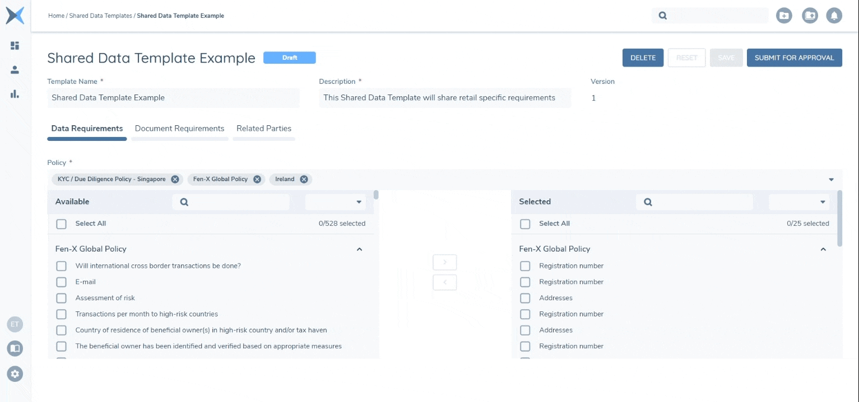The image size is (859, 402).
Task: Open the Policy dropdown arrow
Action: pos(831,179)
